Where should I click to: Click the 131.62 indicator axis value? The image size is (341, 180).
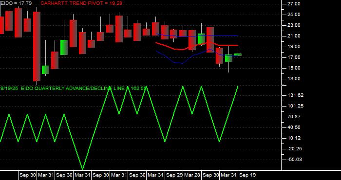[x=295, y=95]
